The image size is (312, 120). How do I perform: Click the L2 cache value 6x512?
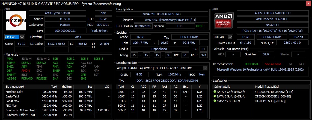click(x=83, y=44)
